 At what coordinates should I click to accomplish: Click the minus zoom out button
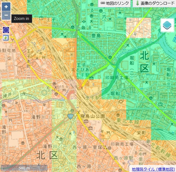[x=6, y=15]
